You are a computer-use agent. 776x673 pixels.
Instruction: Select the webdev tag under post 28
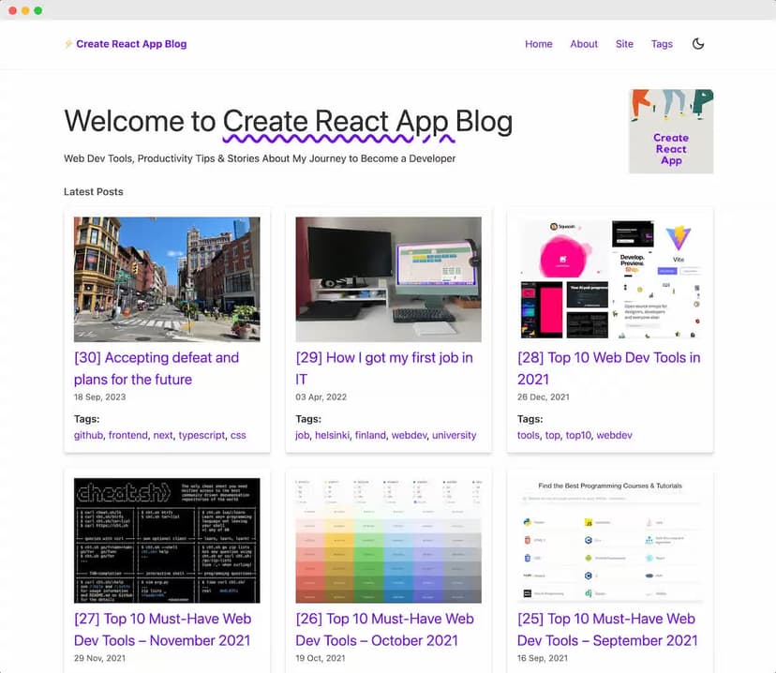coord(614,435)
